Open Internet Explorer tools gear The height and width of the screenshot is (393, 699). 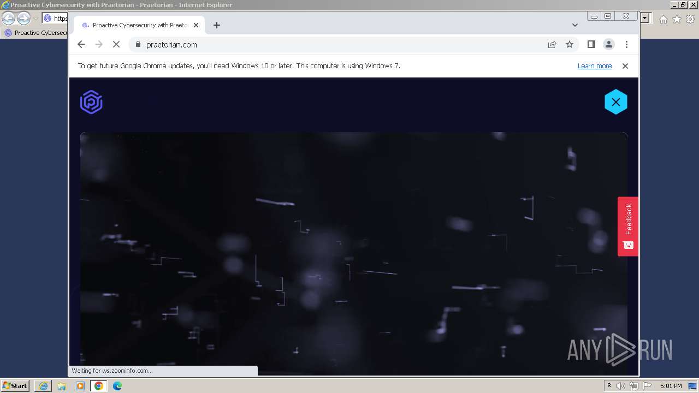[690, 19]
